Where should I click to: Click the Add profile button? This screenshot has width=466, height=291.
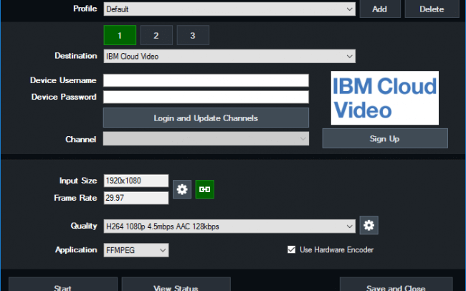380,9
